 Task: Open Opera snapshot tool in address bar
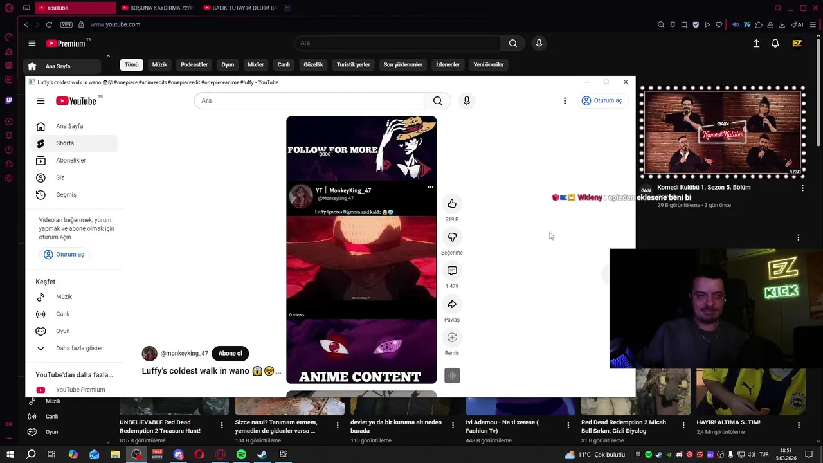point(684,24)
